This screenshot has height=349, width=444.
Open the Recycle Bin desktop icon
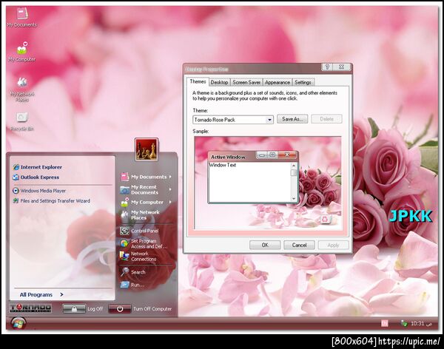22,121
